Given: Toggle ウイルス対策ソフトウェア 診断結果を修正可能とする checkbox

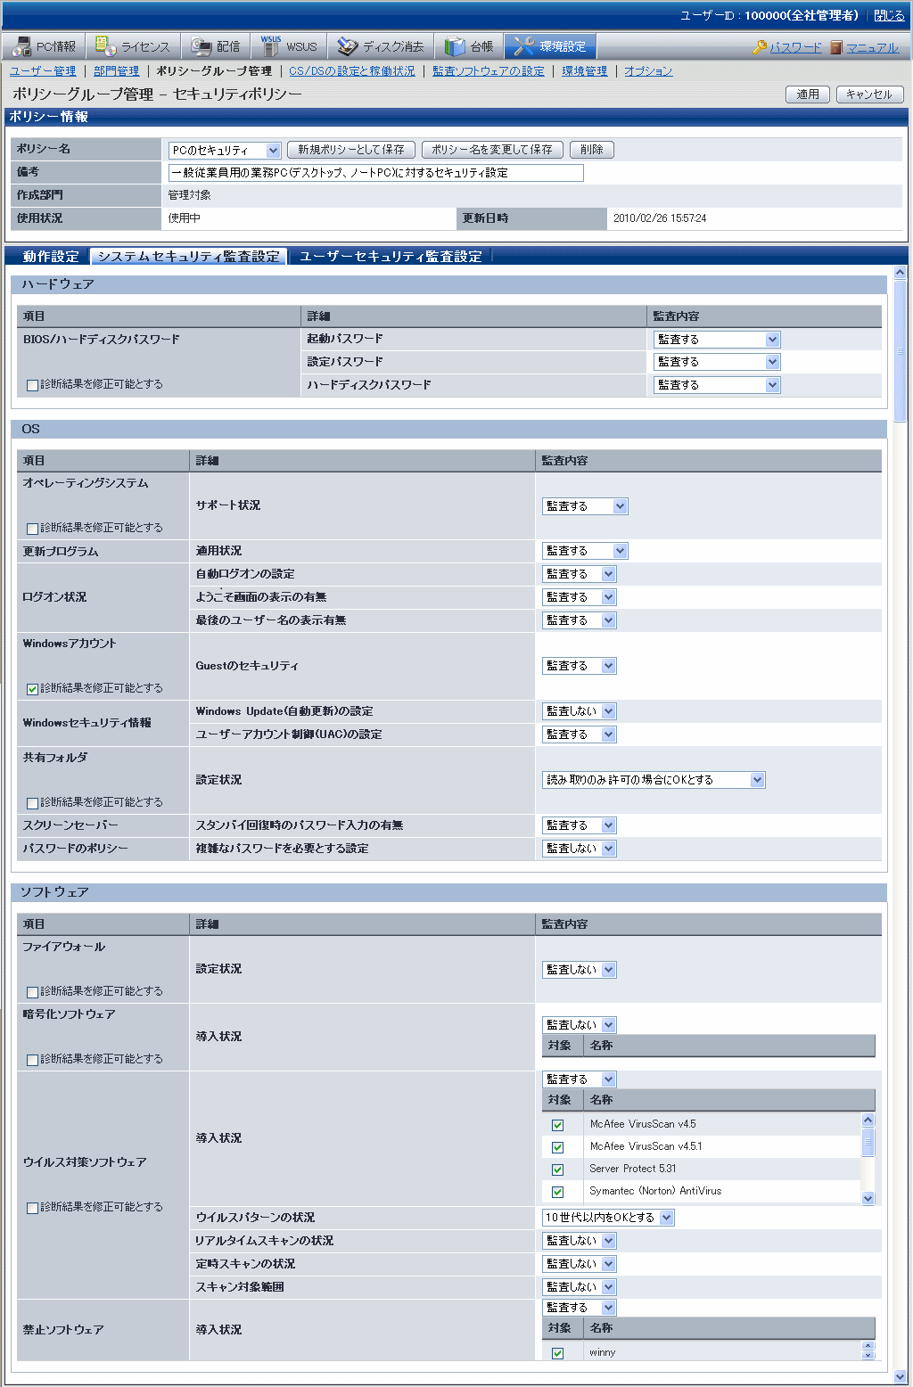Looking at the screenshot, I should (33, 1208).
